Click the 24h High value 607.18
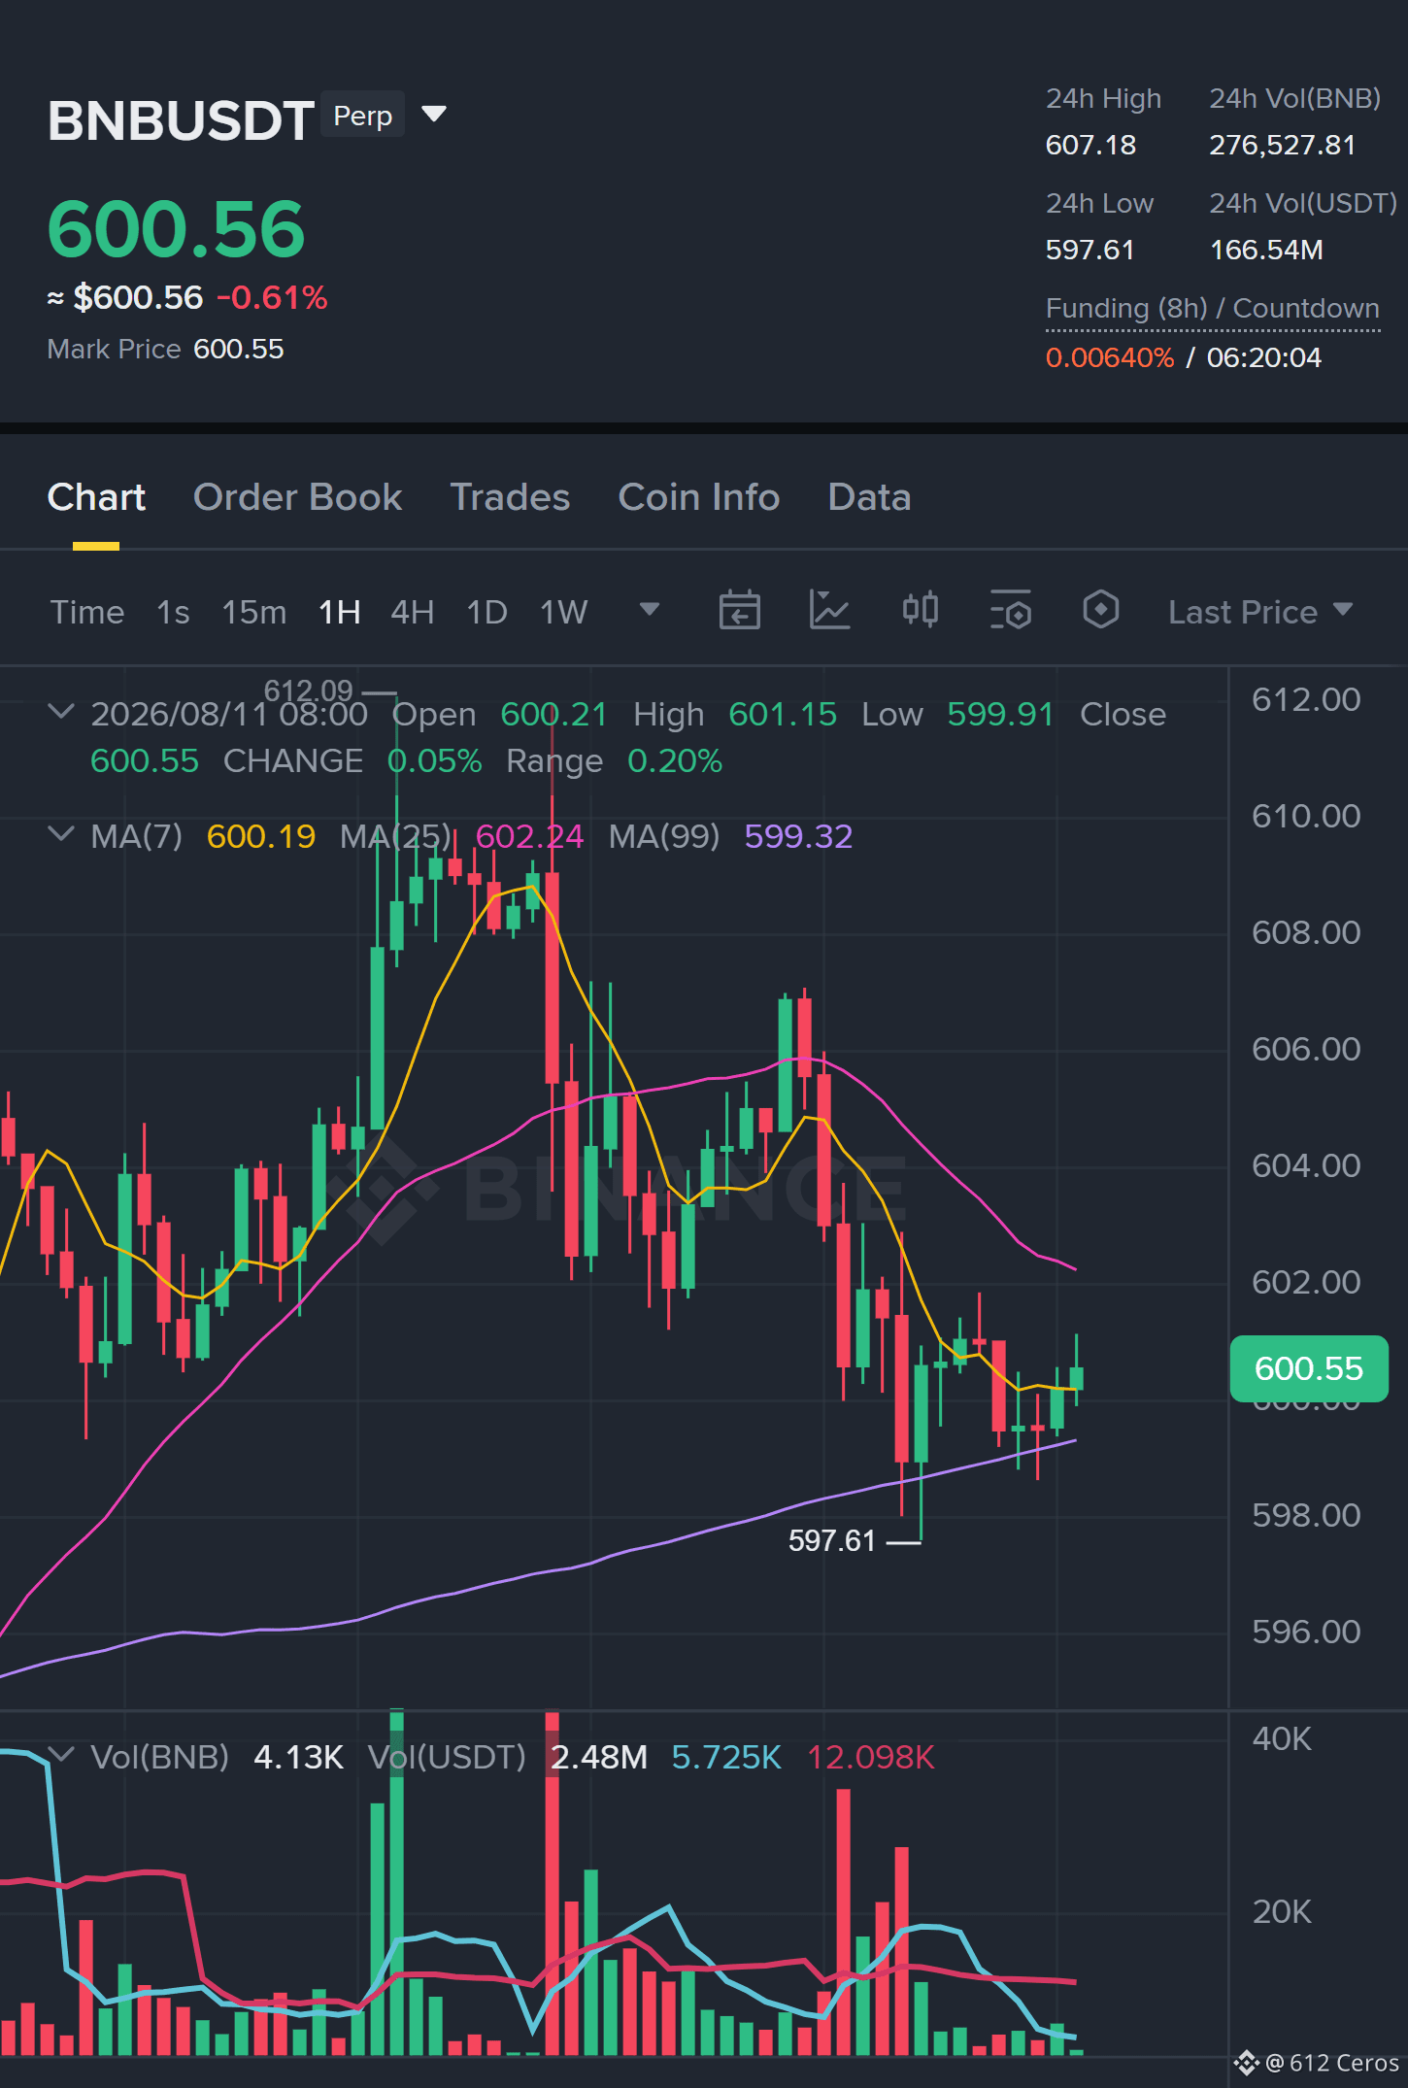Image resolution: width=1408 pixels, height=2088 pixels. click(1090, 145)
